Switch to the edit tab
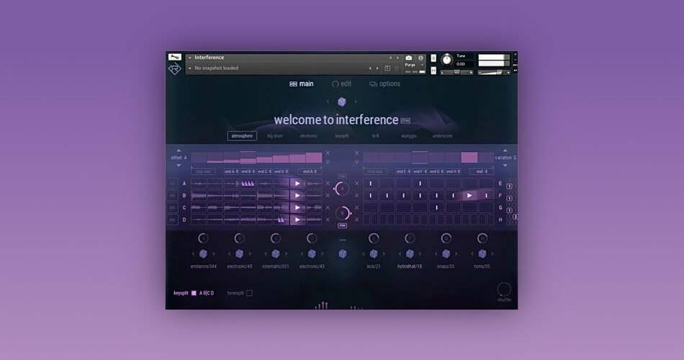684x360 pixels. tap(341, 84)
